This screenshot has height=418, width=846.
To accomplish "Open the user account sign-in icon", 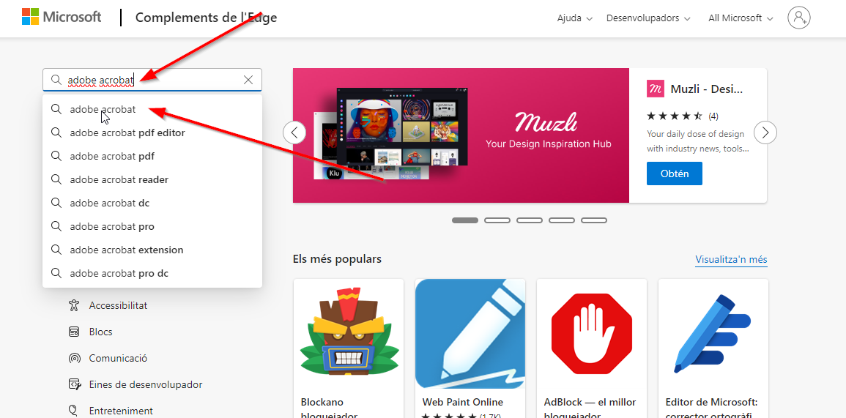I will coord(798,18).
